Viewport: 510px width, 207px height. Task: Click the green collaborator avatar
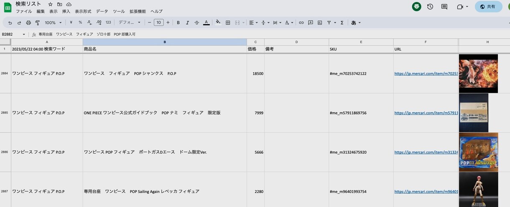pos(416,7)
